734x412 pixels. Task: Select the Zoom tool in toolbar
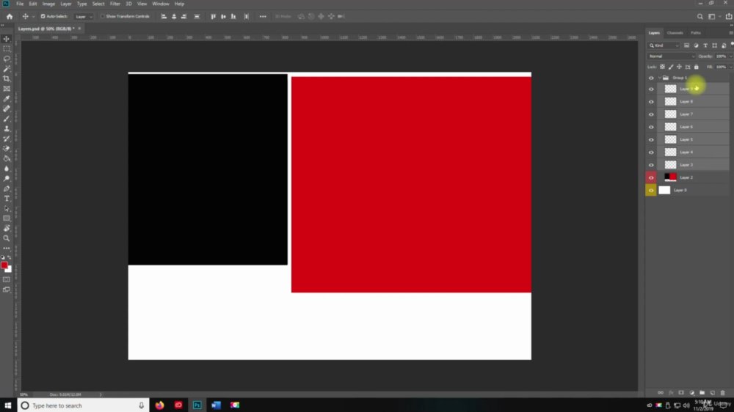pos(7,238)
